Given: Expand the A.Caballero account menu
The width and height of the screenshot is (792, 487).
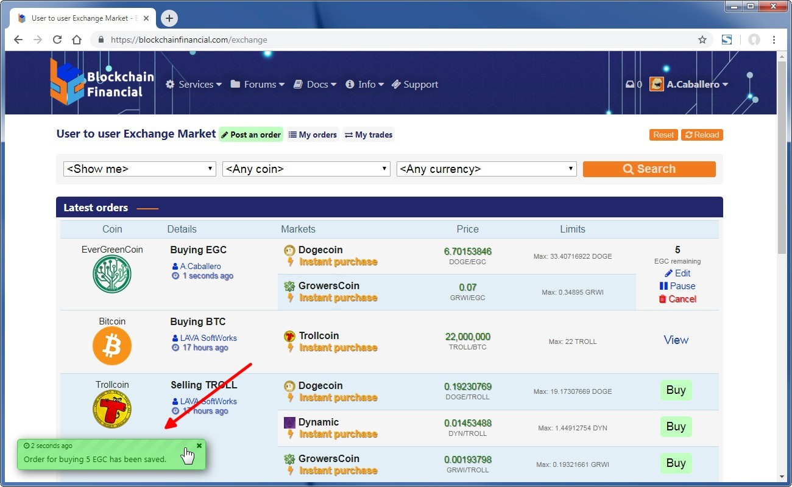Looking at the screenshot, I should click(689, 85).
